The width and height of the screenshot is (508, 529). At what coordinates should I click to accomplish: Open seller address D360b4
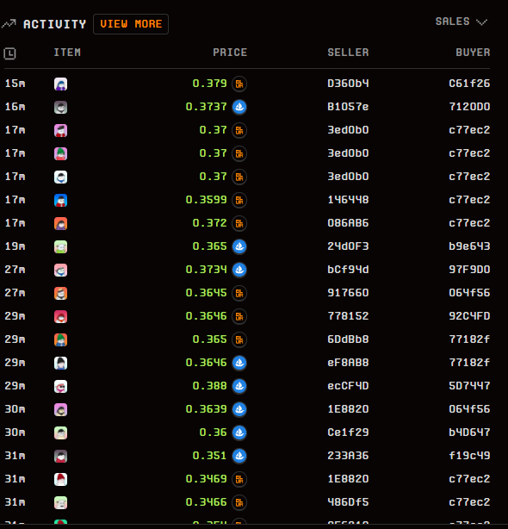coord(348,84)
